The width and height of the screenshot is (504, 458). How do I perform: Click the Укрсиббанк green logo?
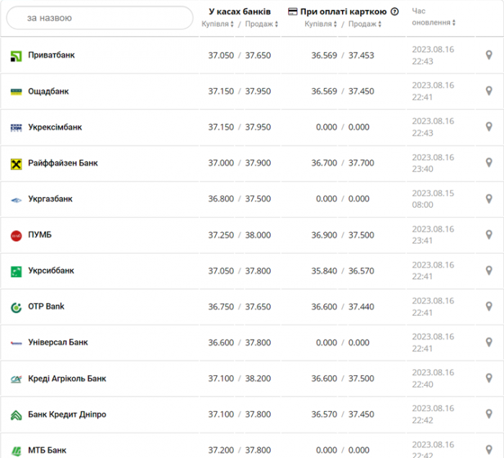coord(16,271)
